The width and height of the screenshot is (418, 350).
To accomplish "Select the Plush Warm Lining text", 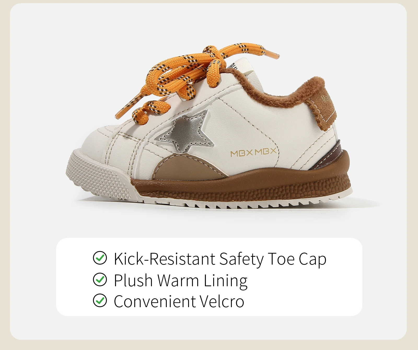I will point(181,281).
